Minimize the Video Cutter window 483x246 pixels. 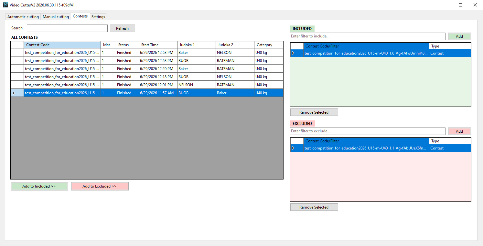(446, 5)
